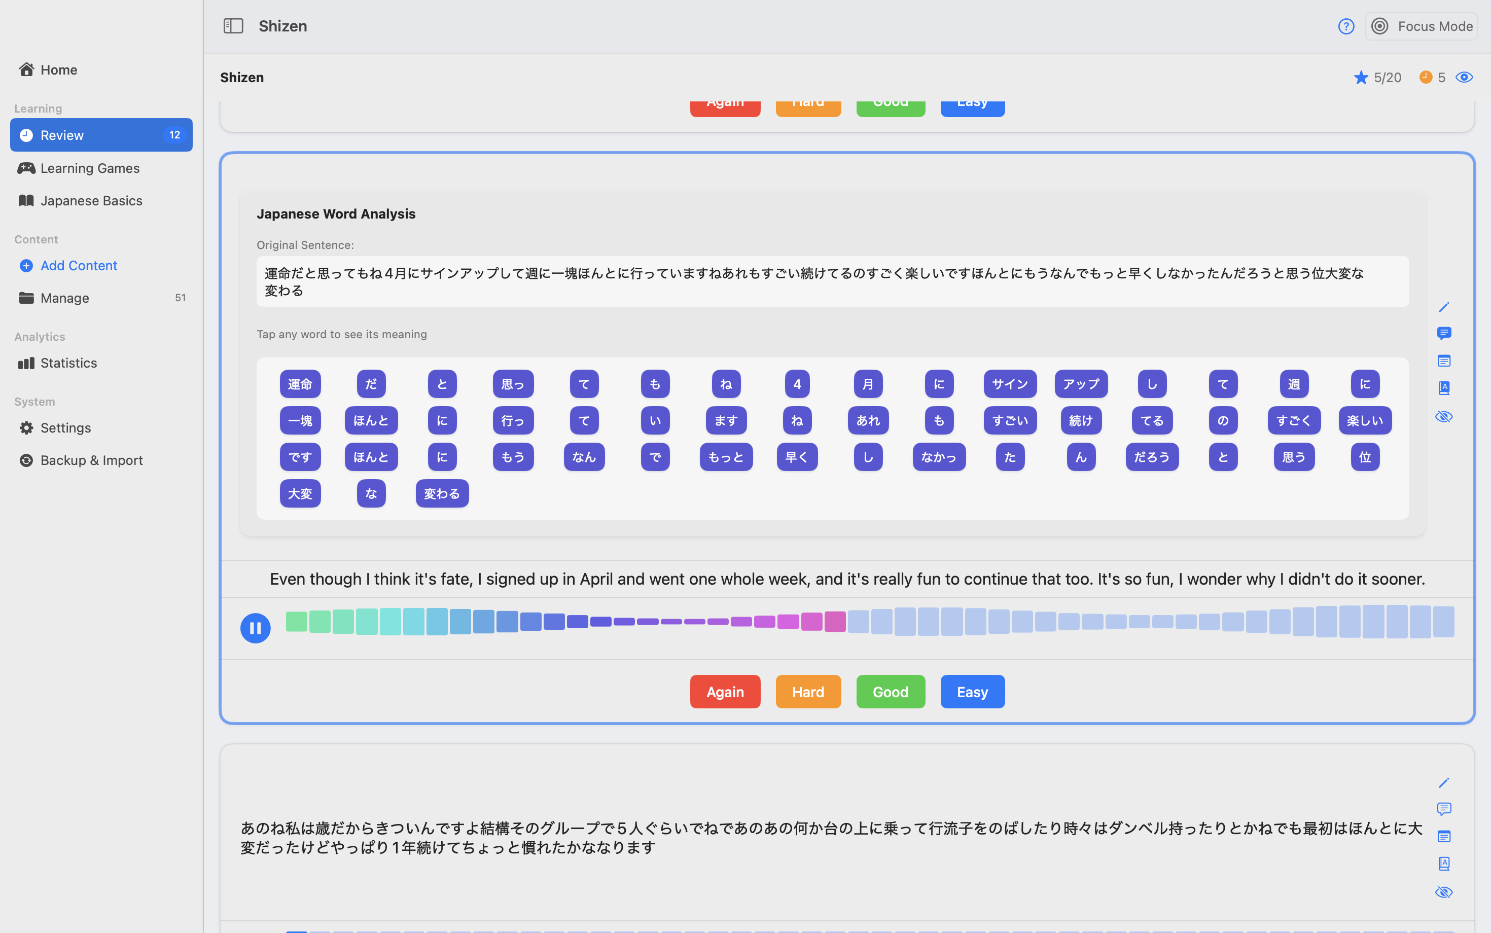The width and height of the screenshot is (1491, 933).
Task: Open Backup & Import
Action: [101, 460]
